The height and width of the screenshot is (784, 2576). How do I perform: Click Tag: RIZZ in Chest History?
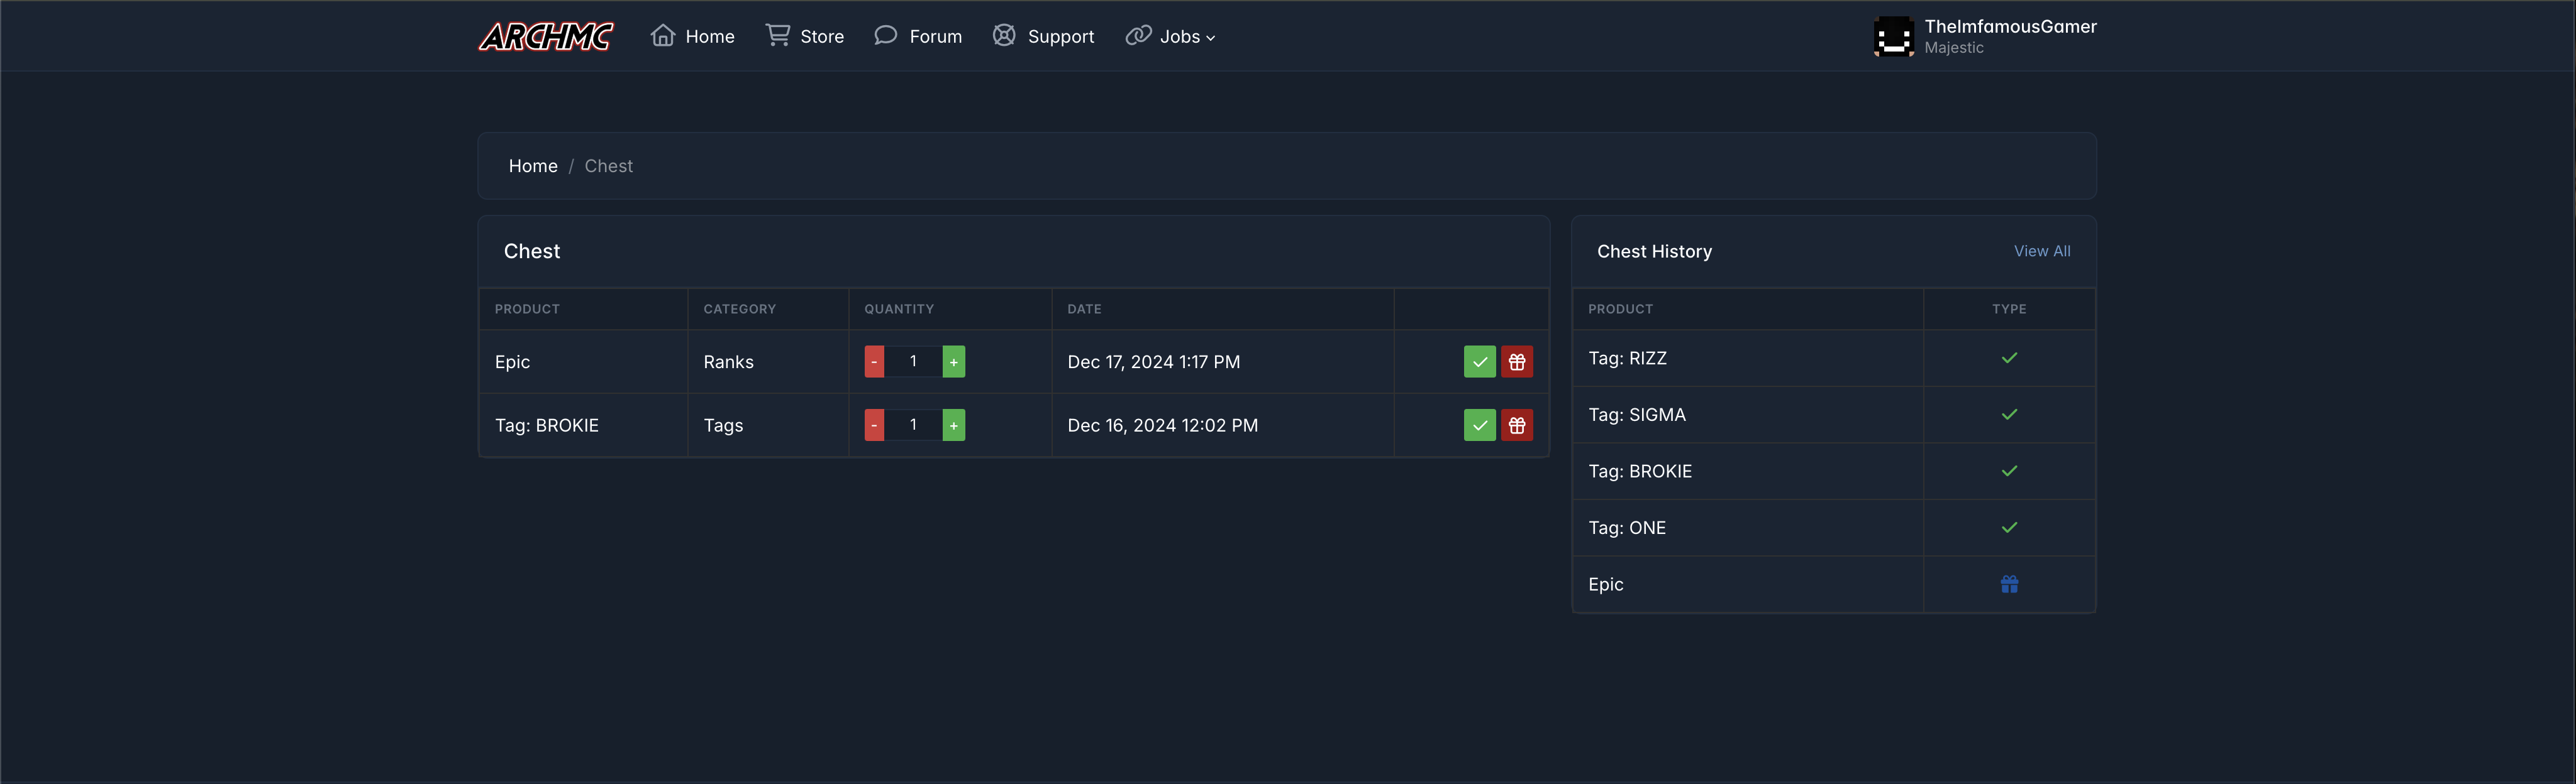pos(1627,357)
